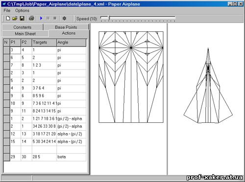245x182 pixels.
Task: Click P1 cell with value 29
Action: pyautogui.click(x=16, y=157)
